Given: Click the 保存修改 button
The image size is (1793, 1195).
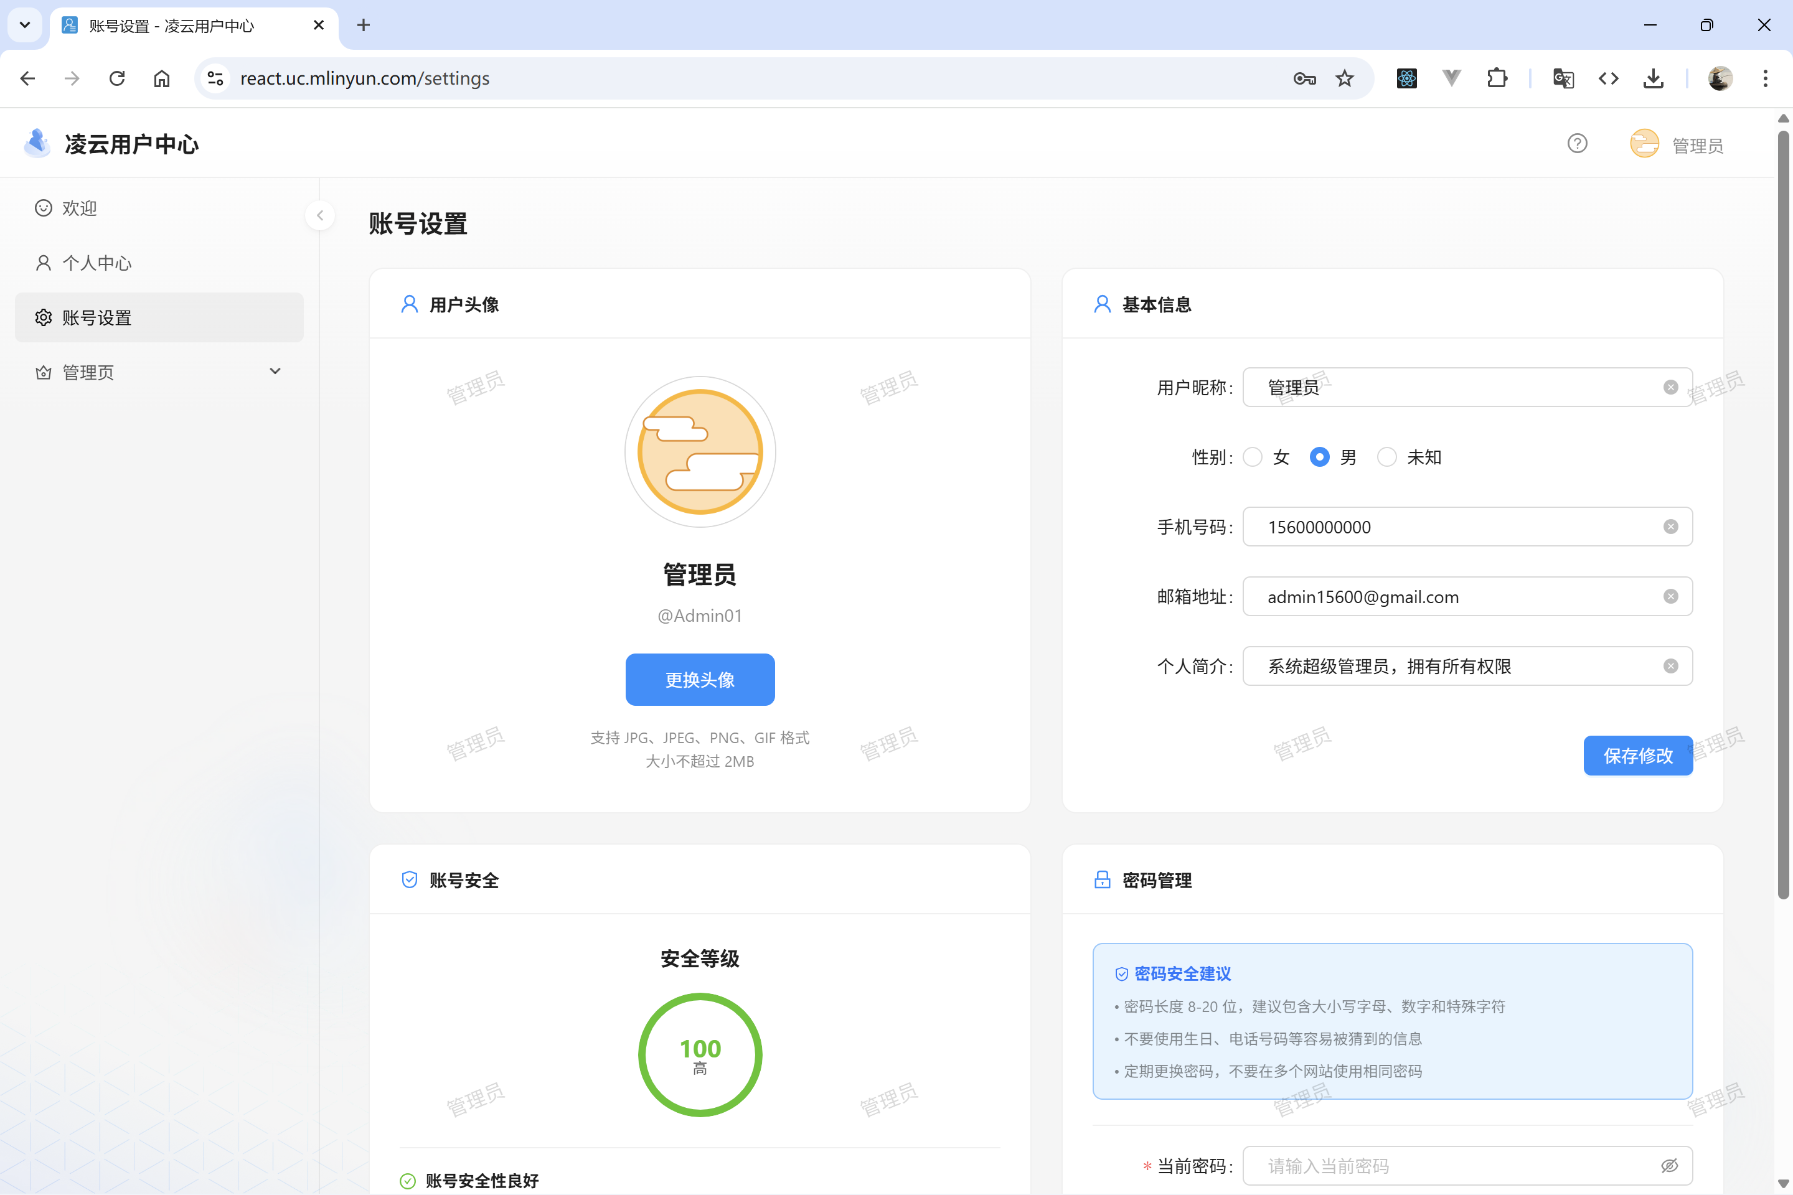Looking at the screenshot, I should pyautogui.click(x=1637, y=755).
